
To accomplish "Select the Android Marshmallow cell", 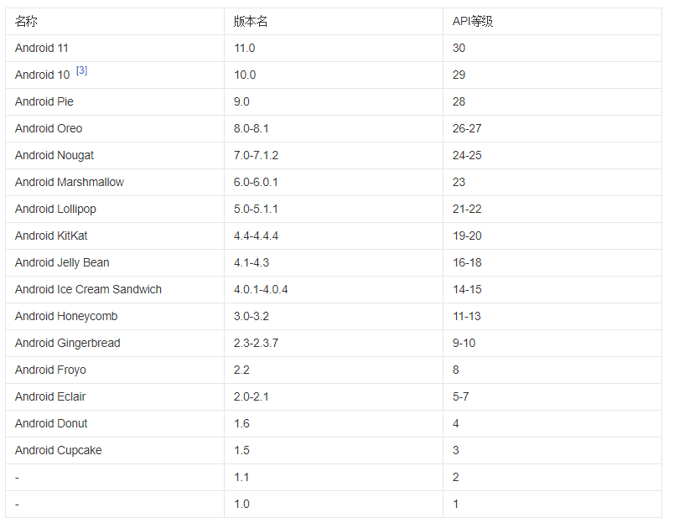I will click(x=69, y=183).
